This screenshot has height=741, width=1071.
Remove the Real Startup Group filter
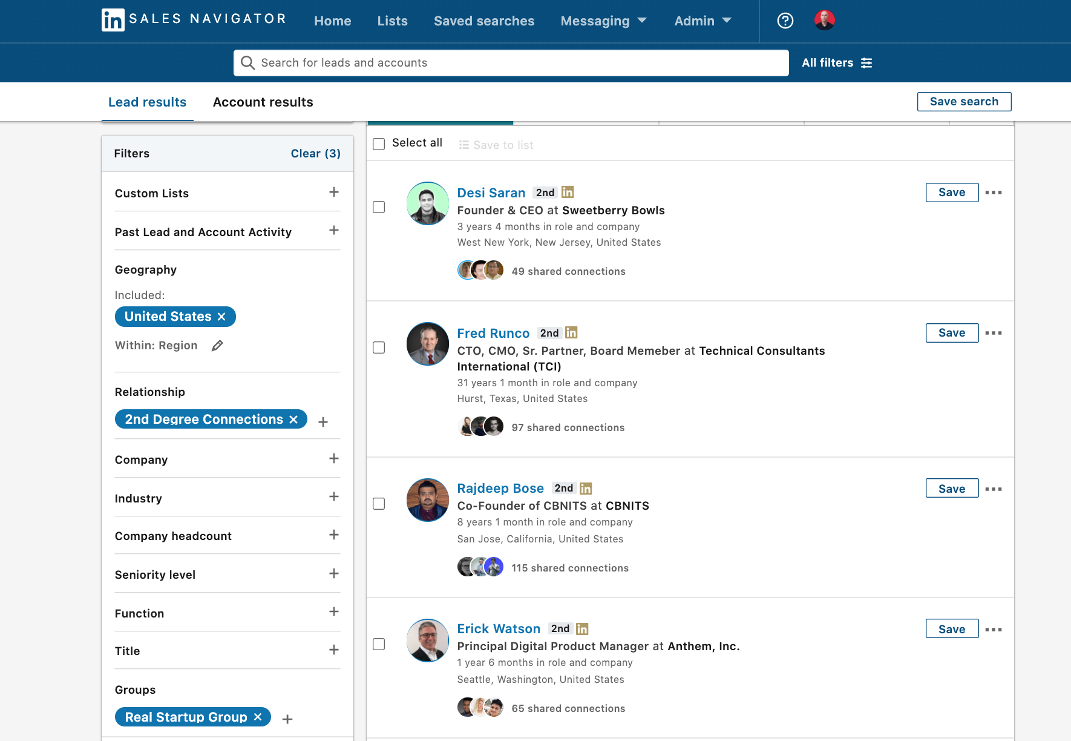[x=258, y=717]
